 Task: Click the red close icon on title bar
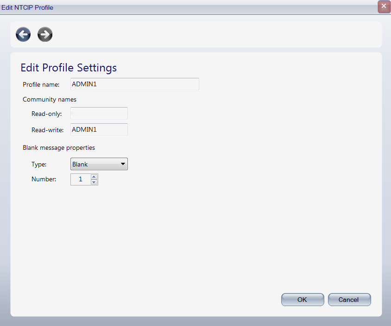pyautogui.click(x=384, y=6)
